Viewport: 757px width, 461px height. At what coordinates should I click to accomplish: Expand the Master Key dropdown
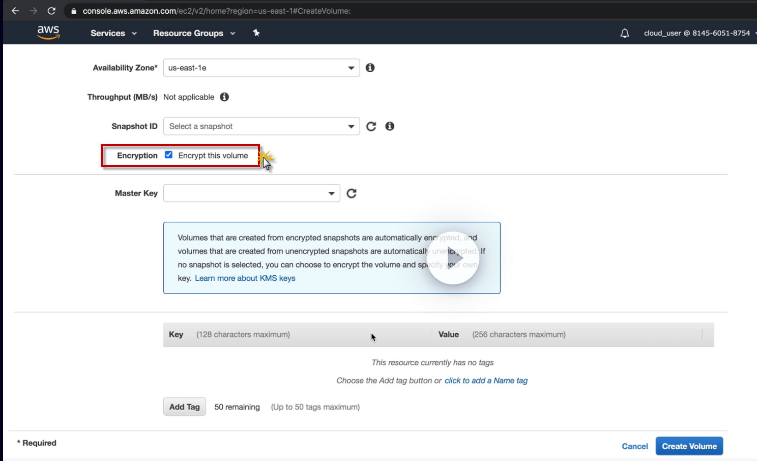click(x=251, y=193)
